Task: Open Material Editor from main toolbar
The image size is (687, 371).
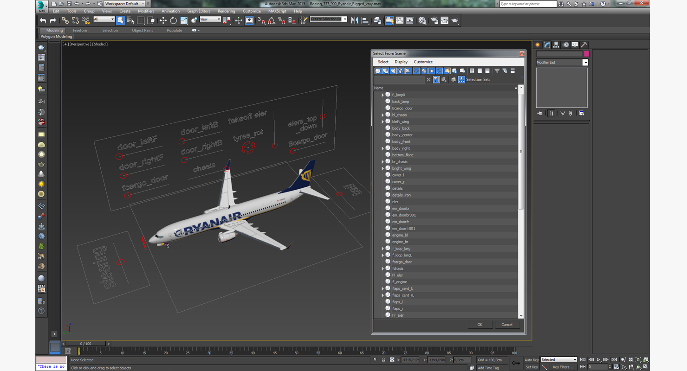Action: [422, 20]
